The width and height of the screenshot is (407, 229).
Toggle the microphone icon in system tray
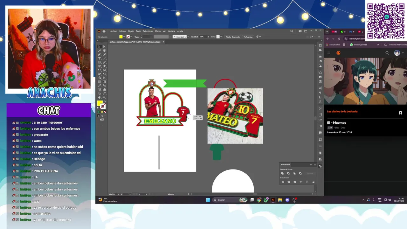[x=373, y=200]
